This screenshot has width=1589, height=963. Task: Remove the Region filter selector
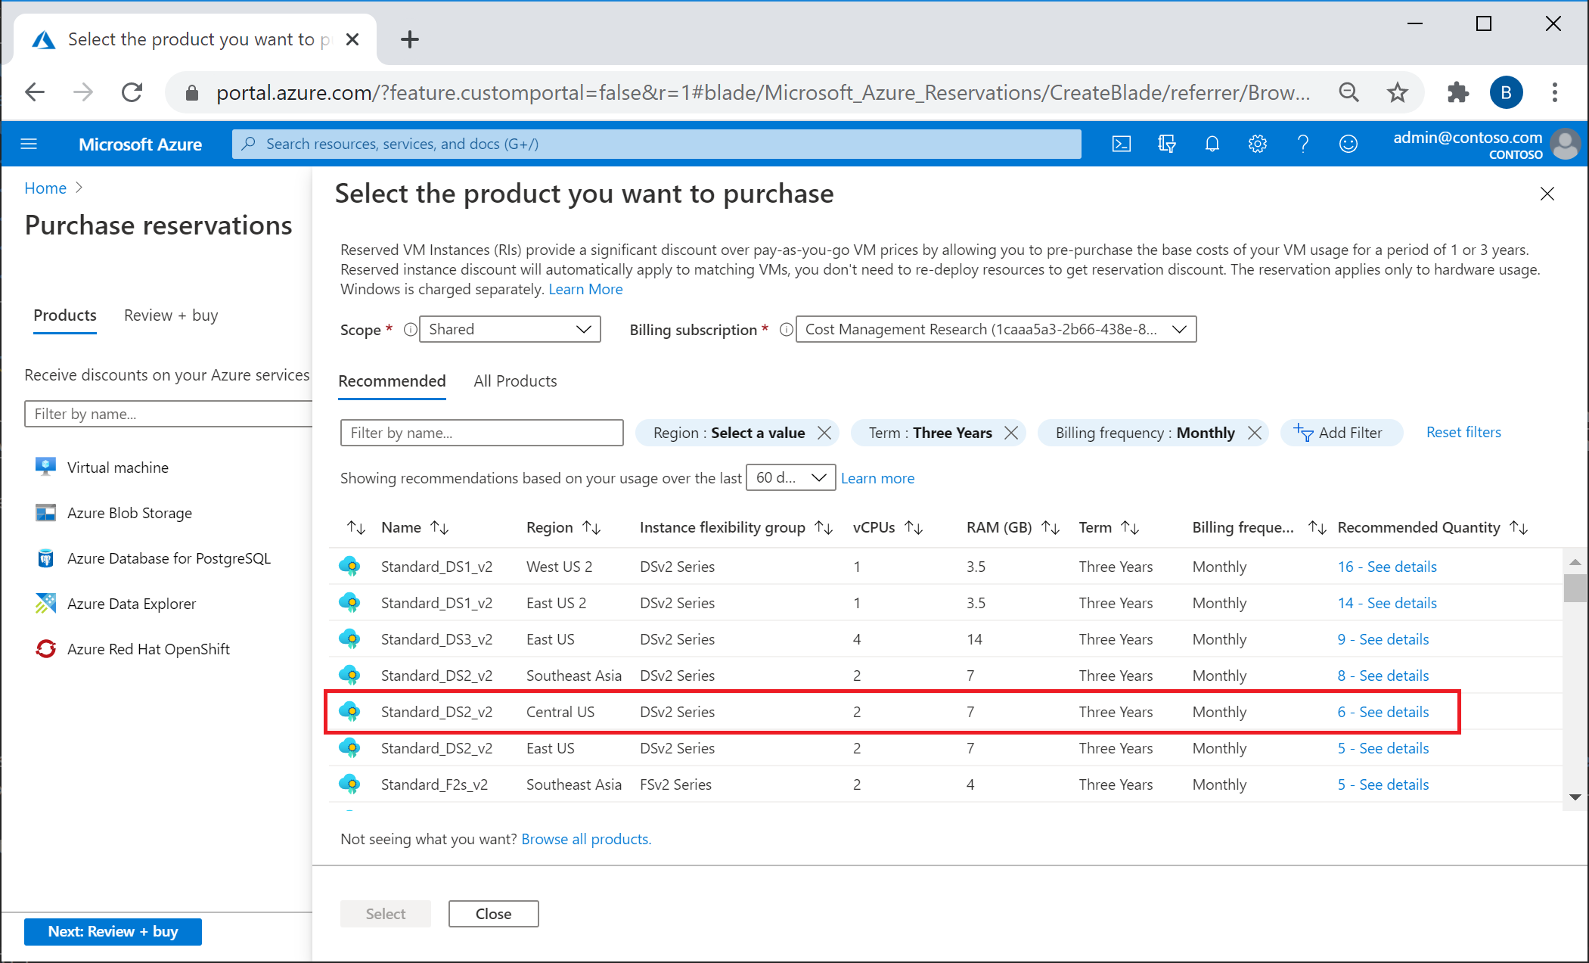824,431
